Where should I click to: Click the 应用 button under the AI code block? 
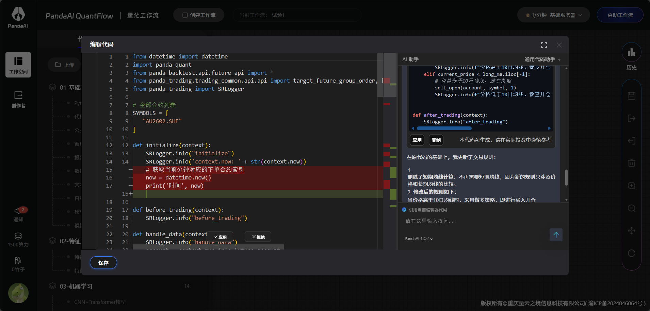click(x=417, y=140)
